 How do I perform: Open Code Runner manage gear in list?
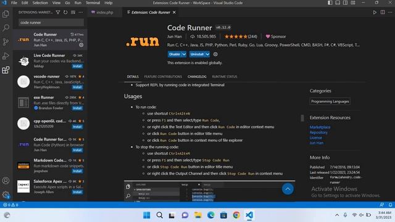pyautogui.click(x=81, y=45)
